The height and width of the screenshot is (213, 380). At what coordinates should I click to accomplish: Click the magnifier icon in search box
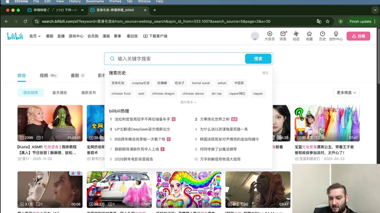point(112,59)
